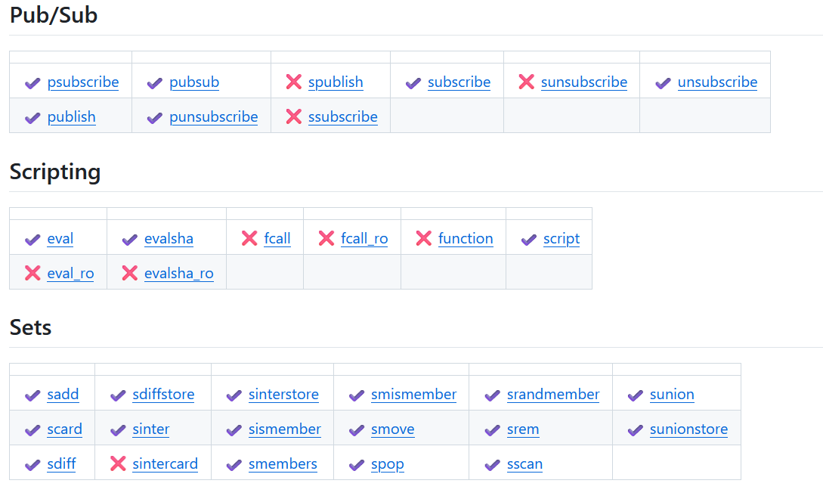Image resolution: width=823 pixels, height=502 pixels.
Task: Open the unsubscribe command link
Action: click(x=717, y=82)
